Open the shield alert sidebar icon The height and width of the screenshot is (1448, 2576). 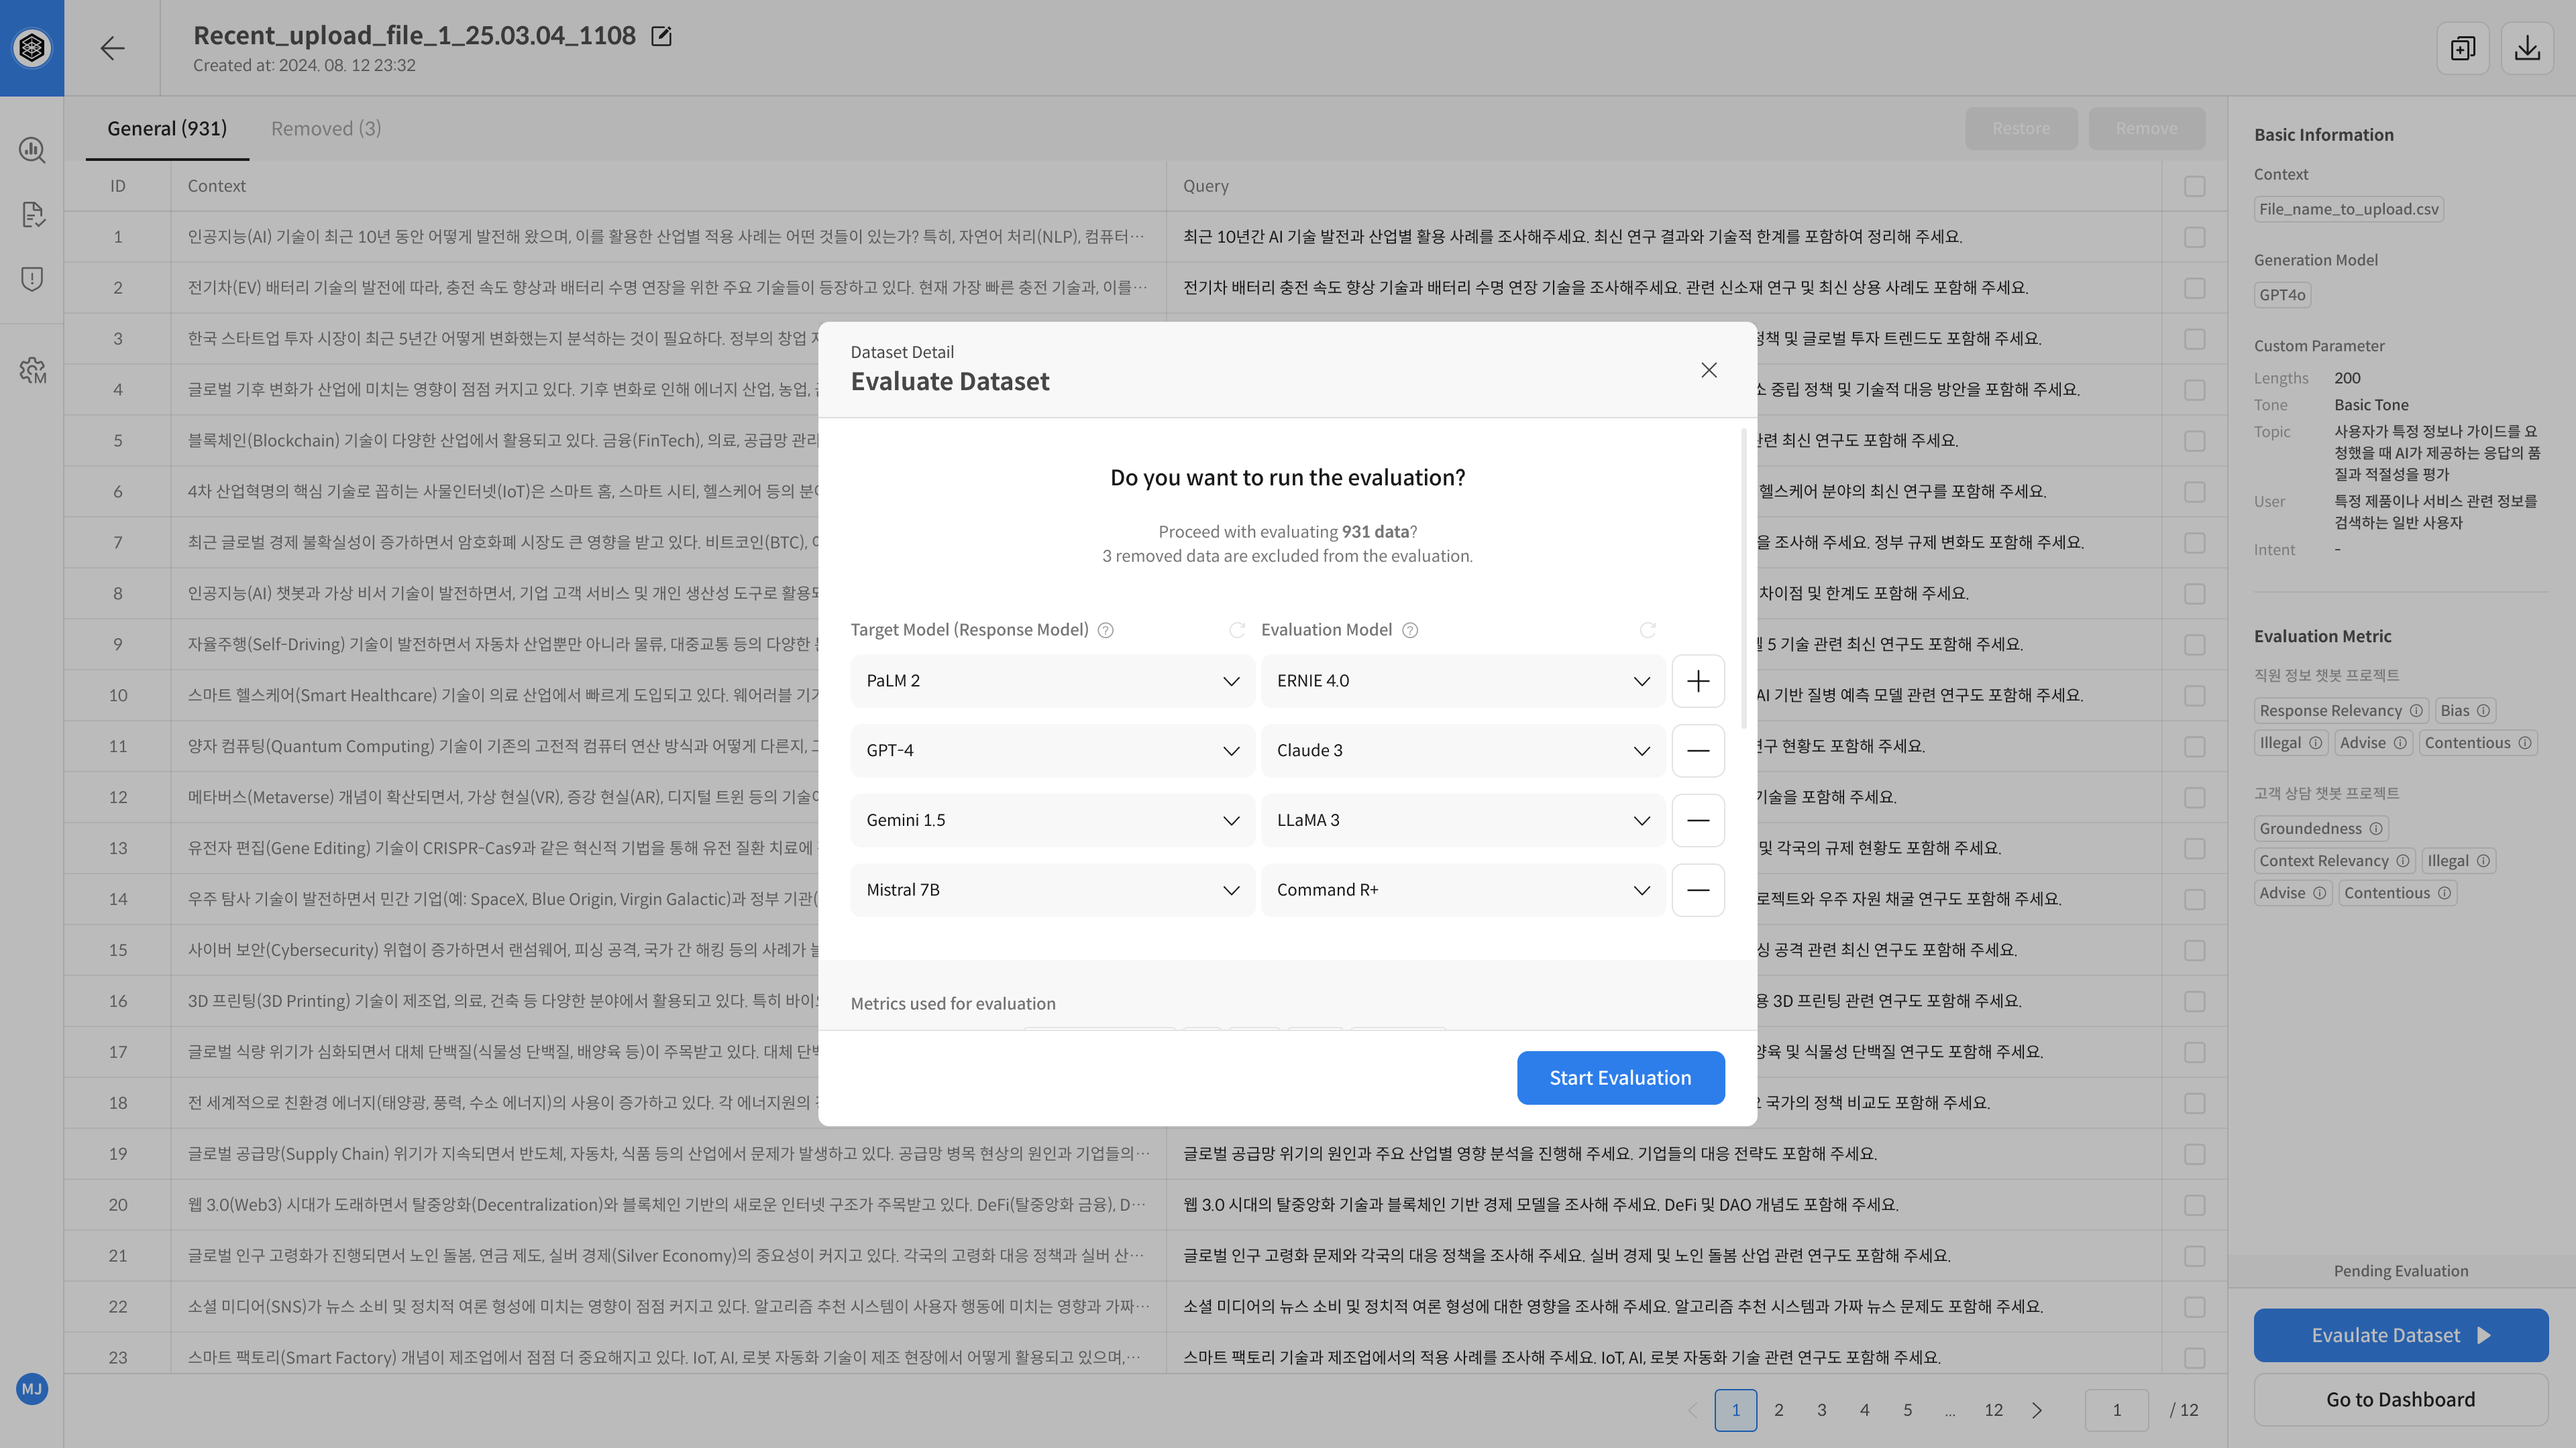32,278
